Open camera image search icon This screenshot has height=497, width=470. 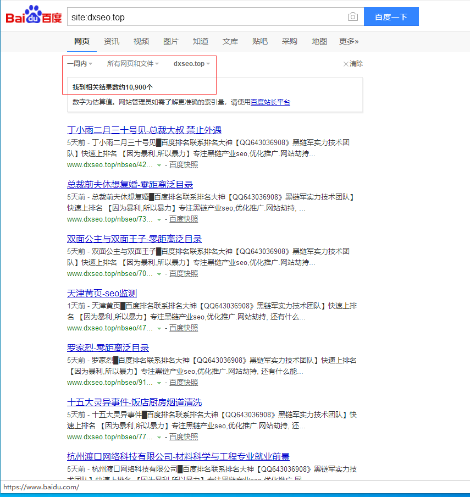coord(352,17)
